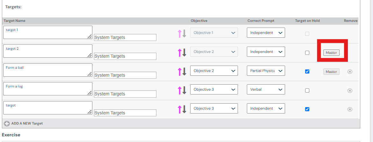Click the move-down arrow for Form a ball
Viewport: 373px width, 142px height.
tap(184, 72)
